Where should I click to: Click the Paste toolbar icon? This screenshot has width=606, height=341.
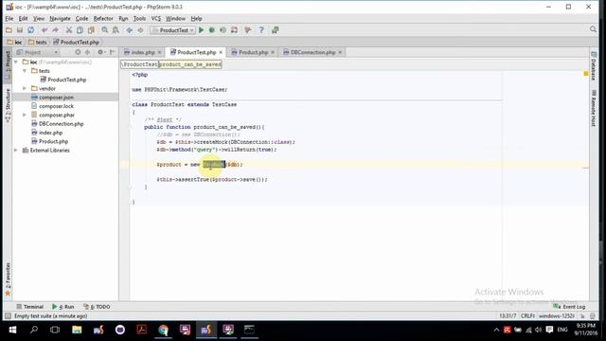pyautogui.click(x=91, y=30)
